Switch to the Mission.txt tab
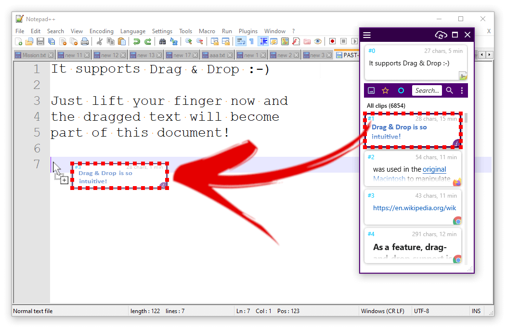This screenshot has width=506, height=328. click(34, 55)
